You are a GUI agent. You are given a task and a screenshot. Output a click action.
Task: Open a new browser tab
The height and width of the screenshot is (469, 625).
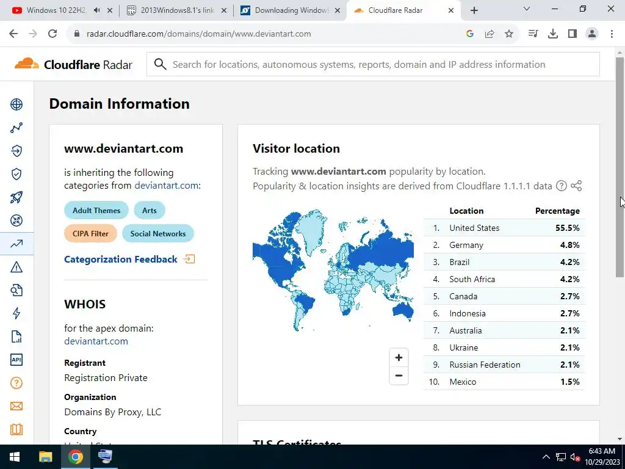(x=474, y=11)
